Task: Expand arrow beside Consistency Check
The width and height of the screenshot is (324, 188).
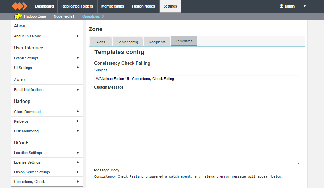Action: [78, 182]
